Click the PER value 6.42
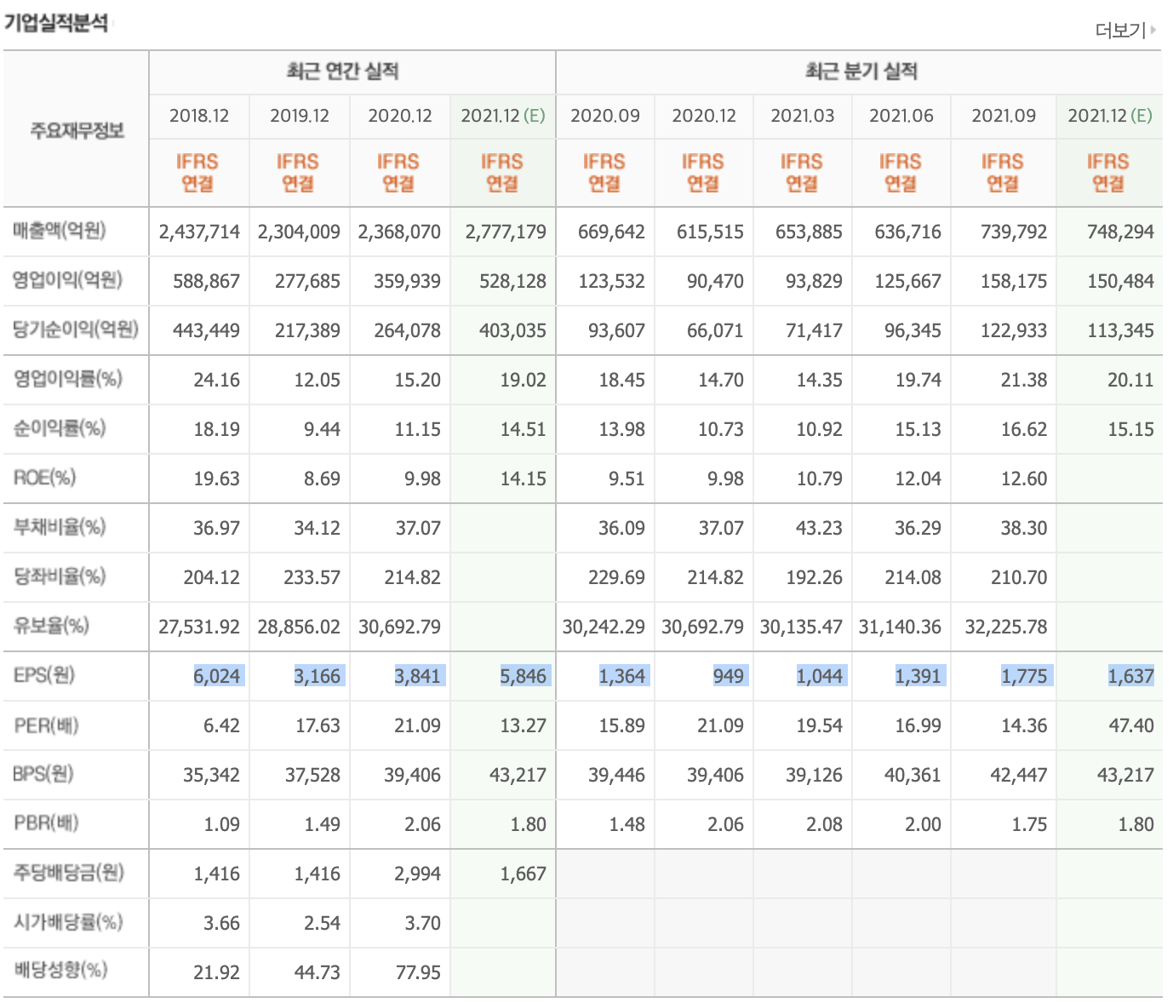This screenshot has height=1003, width=1173. (221, 725)
